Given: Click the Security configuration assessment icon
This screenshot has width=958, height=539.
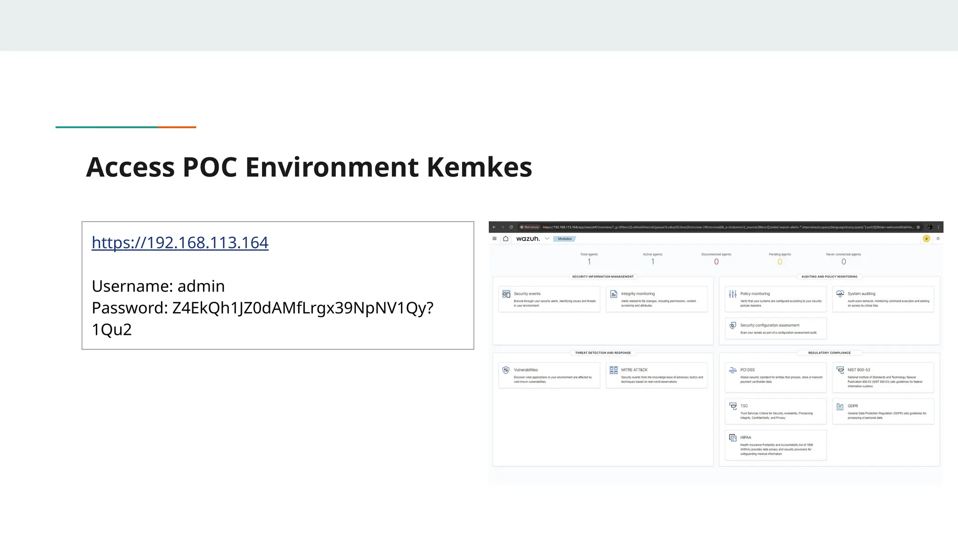Looking at the screenshot, I should [x=733, y=325].
